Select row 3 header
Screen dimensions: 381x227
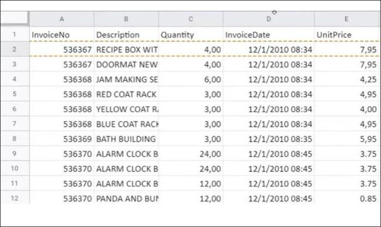tap(15, 64)
